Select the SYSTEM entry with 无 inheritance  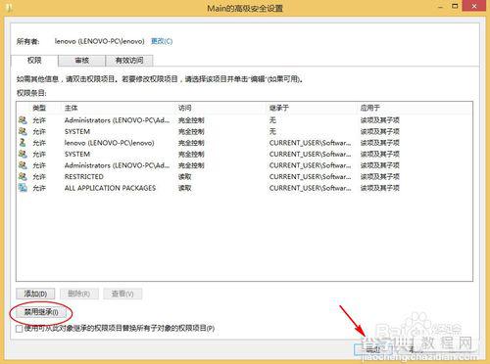point(244,131)
